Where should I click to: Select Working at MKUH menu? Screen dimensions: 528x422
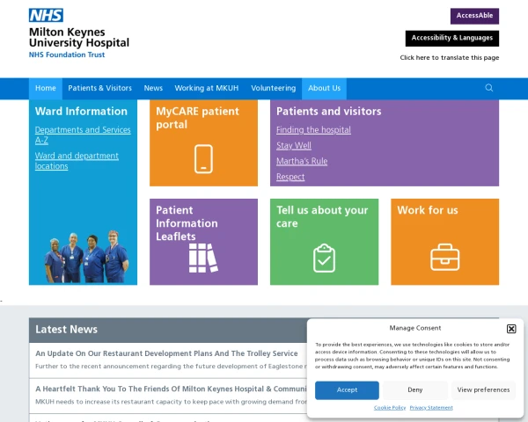207,88
